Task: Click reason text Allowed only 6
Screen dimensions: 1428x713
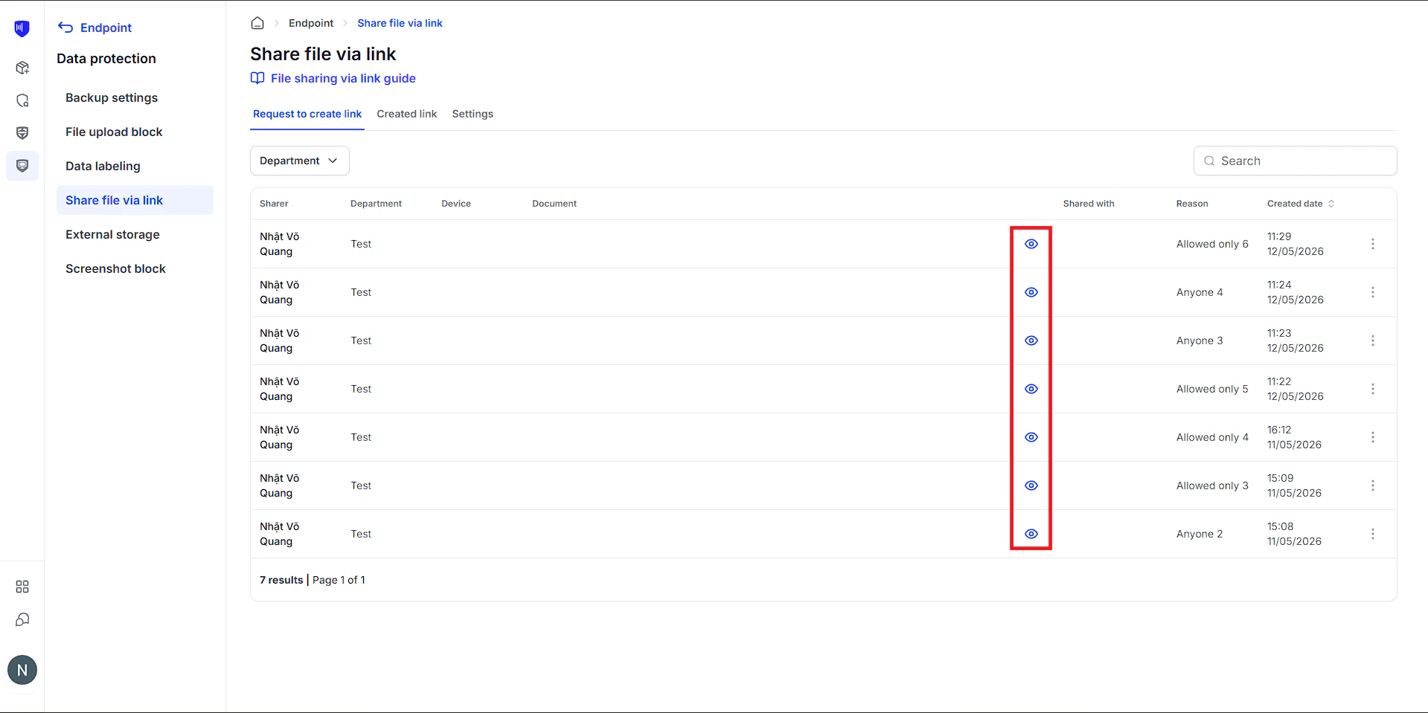Action: pyautogui.click(x=1212, y=244)
